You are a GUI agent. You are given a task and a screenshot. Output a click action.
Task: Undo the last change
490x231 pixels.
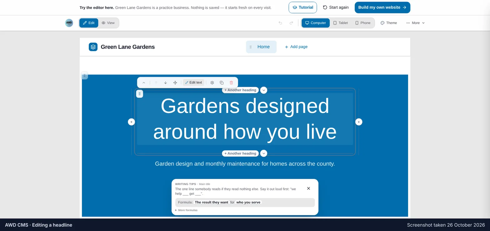(x=280, y=23)
